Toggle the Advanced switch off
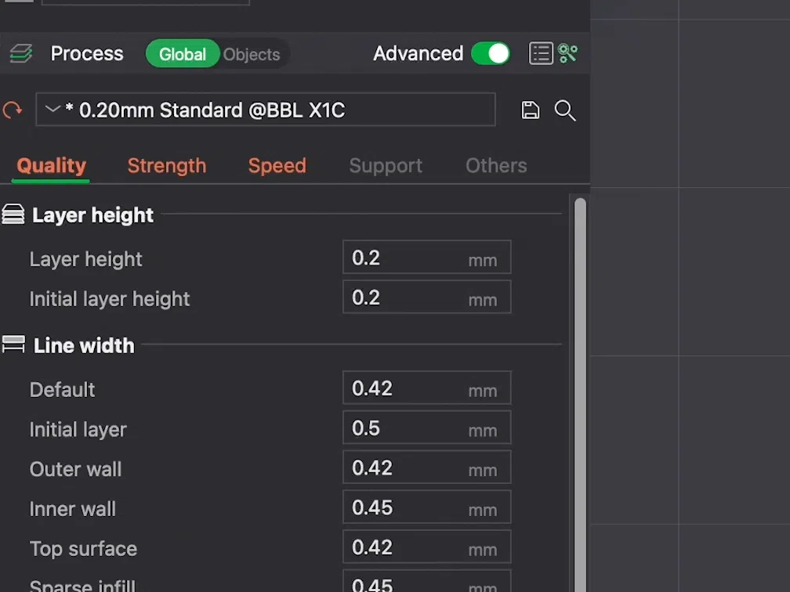The image size is (790, 592). (x=491, y=53)
